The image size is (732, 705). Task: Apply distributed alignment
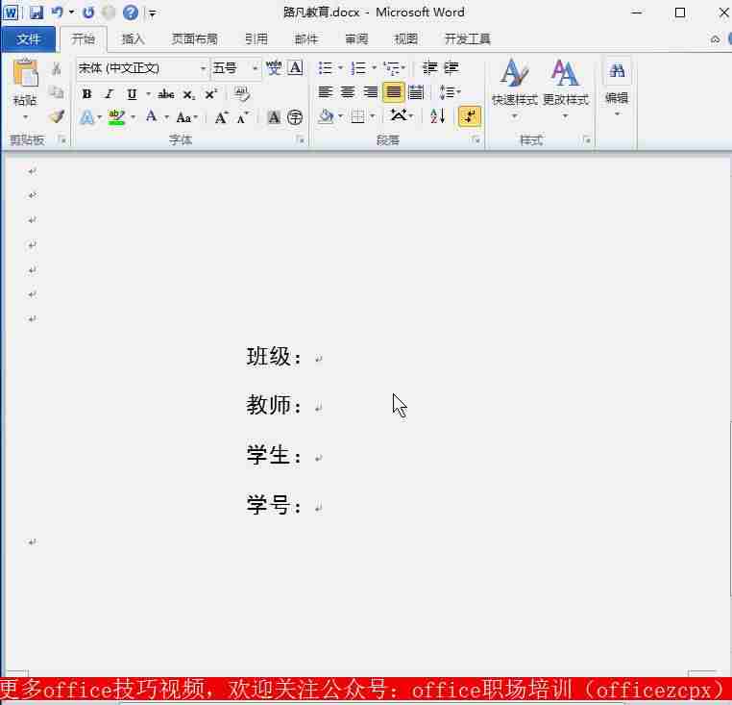pos(416,92)
